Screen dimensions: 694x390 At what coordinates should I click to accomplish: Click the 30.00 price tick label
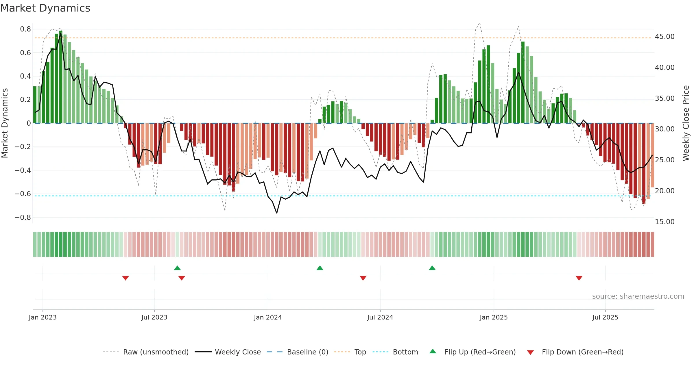665,129
